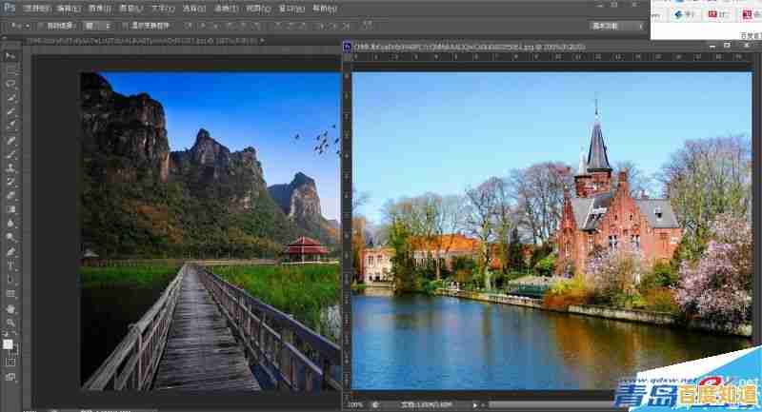Click the foreground color swatch
The image size is (762, 412).
[x=9, y=342]
